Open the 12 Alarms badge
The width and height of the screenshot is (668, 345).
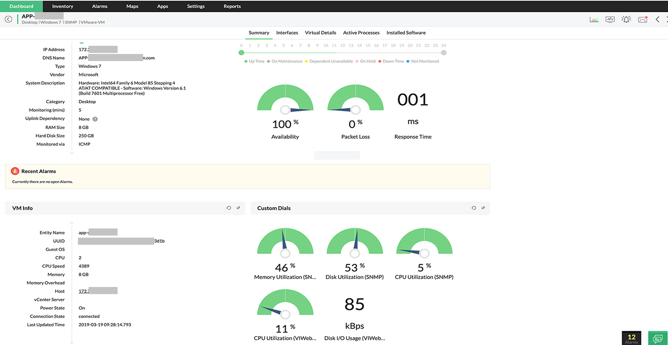(x=631, y=337)
